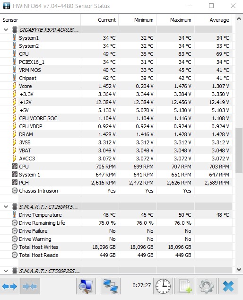Click the vertical scrollbar thumb
Image resolution: width=243 pixels, height=300 pixels.
[239, 150]
